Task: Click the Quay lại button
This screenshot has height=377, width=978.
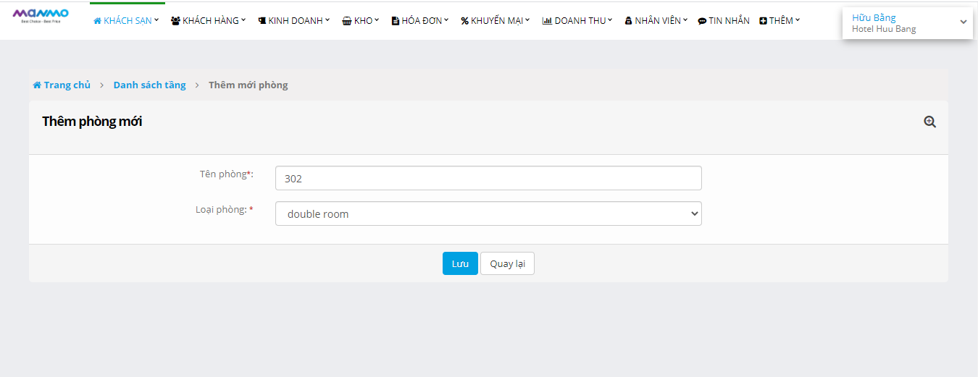Action: (507, 263)
